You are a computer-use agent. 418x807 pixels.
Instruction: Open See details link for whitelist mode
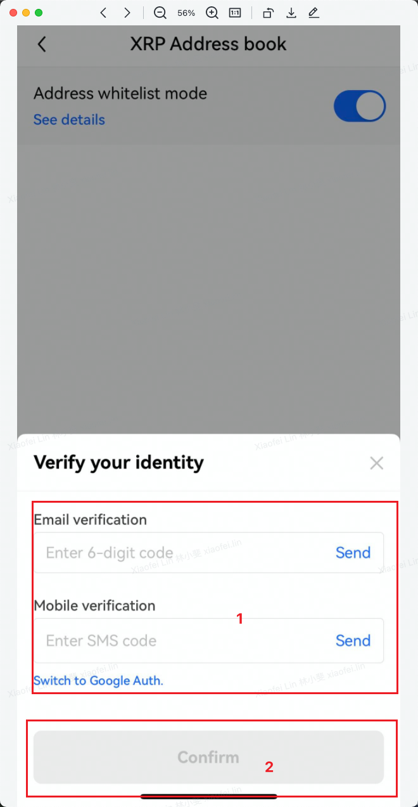point(69,120)
